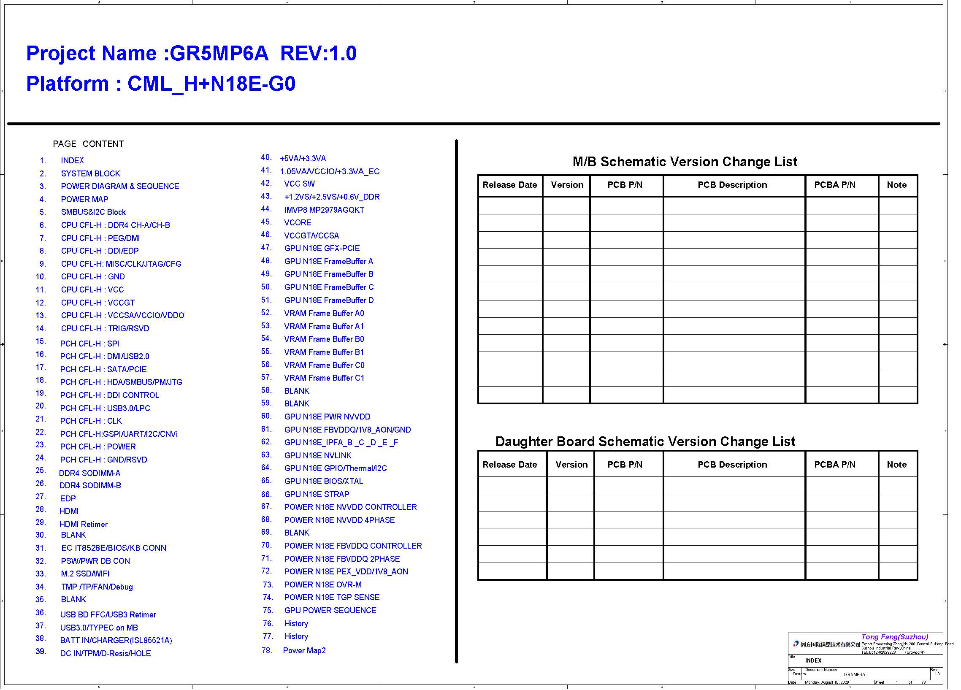Open PCH CFL-H : DMI/USB2.0 entry
This screenshot has height=690, width=961.
coord(105,357)
